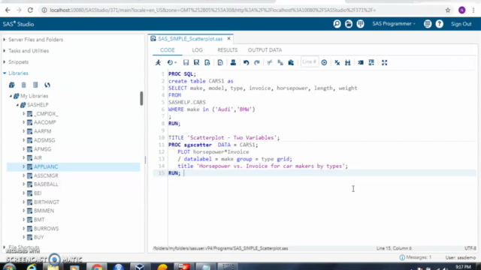Open the SAS Programmer perspective dropdown
Screen dimensions: 481x270
(x=394, y=24)
